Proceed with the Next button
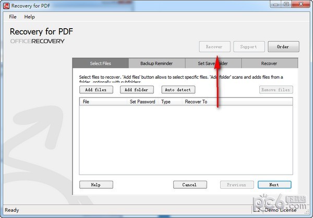313x218 pixels. point(274,185)
